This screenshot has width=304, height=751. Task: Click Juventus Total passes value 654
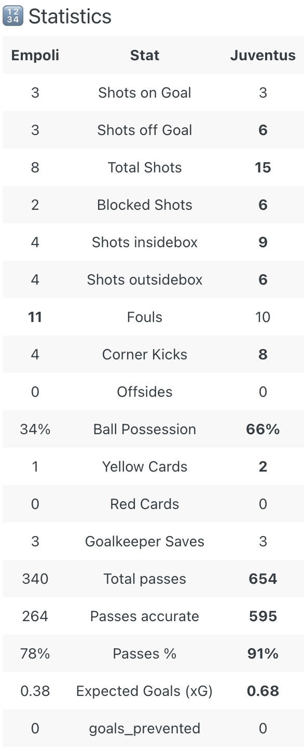pyautogui.click(x=263, y=579)
